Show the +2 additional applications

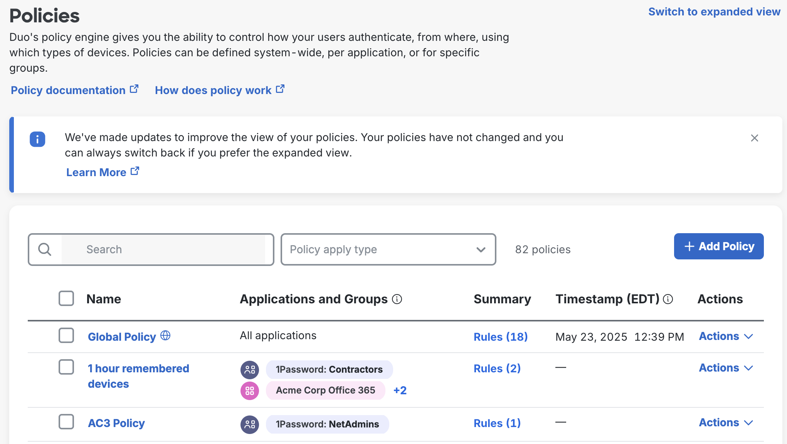pyautogui.click(x=400, y=390)
